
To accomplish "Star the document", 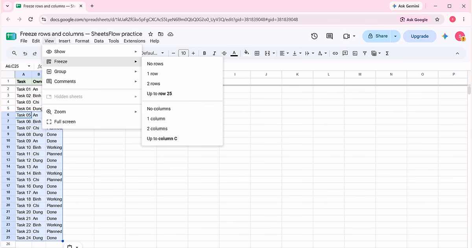I will (150, 34).
